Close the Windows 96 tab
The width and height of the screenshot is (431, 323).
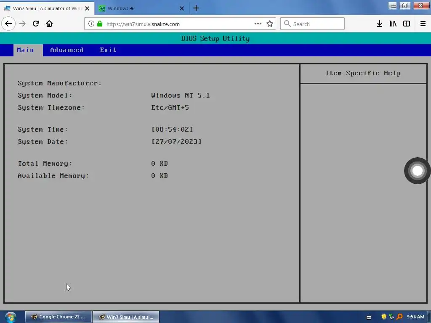pyautogui.click(x=182, y=8)
